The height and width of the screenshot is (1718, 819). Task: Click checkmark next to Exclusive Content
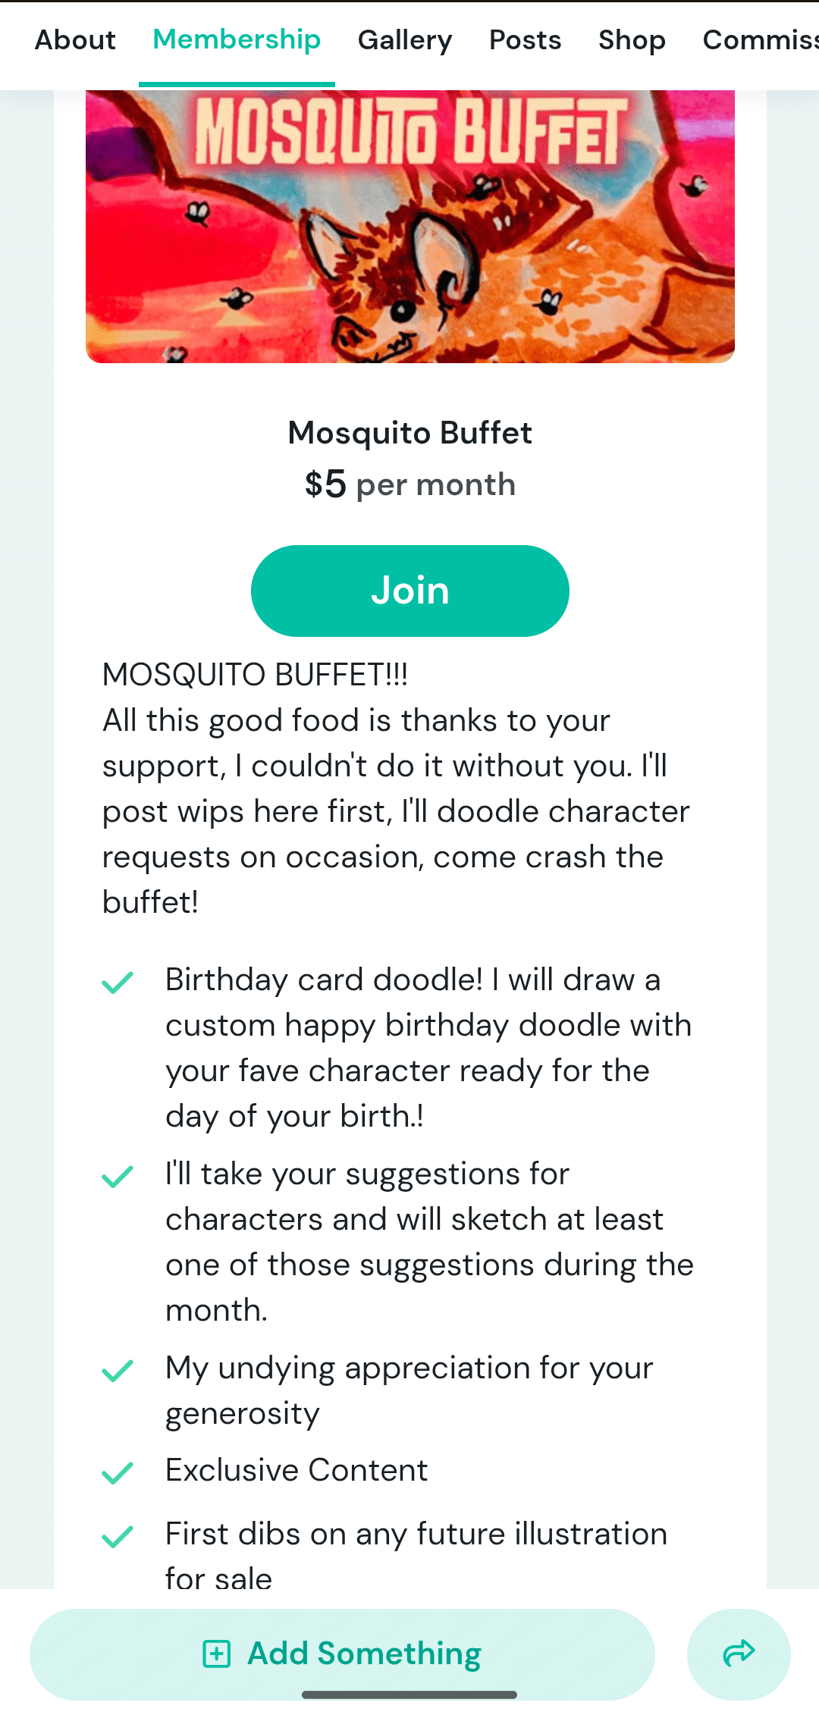(118, 1472)
